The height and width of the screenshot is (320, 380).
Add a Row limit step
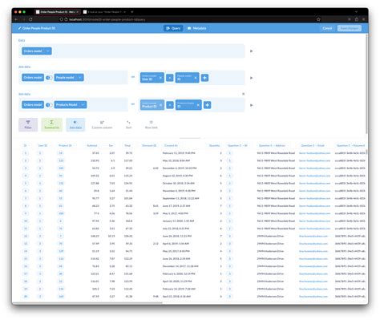pyautogui.click(x=152, y=124)
